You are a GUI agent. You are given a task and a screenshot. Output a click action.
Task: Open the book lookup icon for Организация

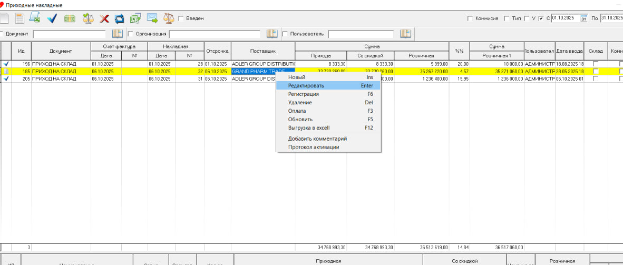272,34
